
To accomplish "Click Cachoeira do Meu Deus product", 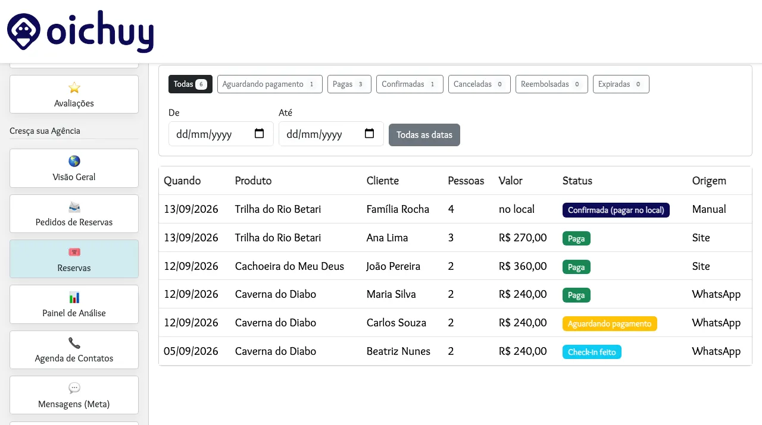I will click(289, 266).
